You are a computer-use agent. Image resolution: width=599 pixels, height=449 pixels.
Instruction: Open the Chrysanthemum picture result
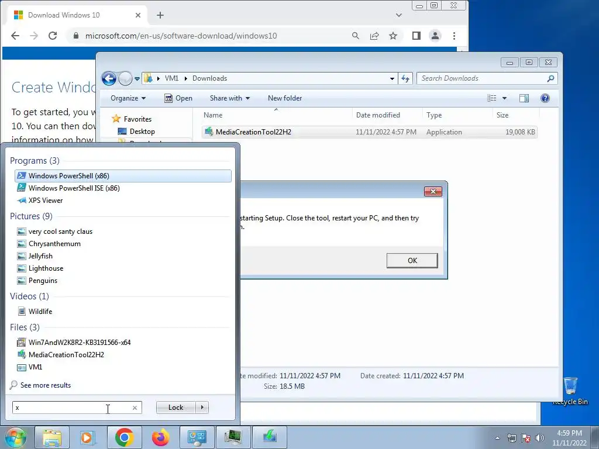tap(49, 244)
